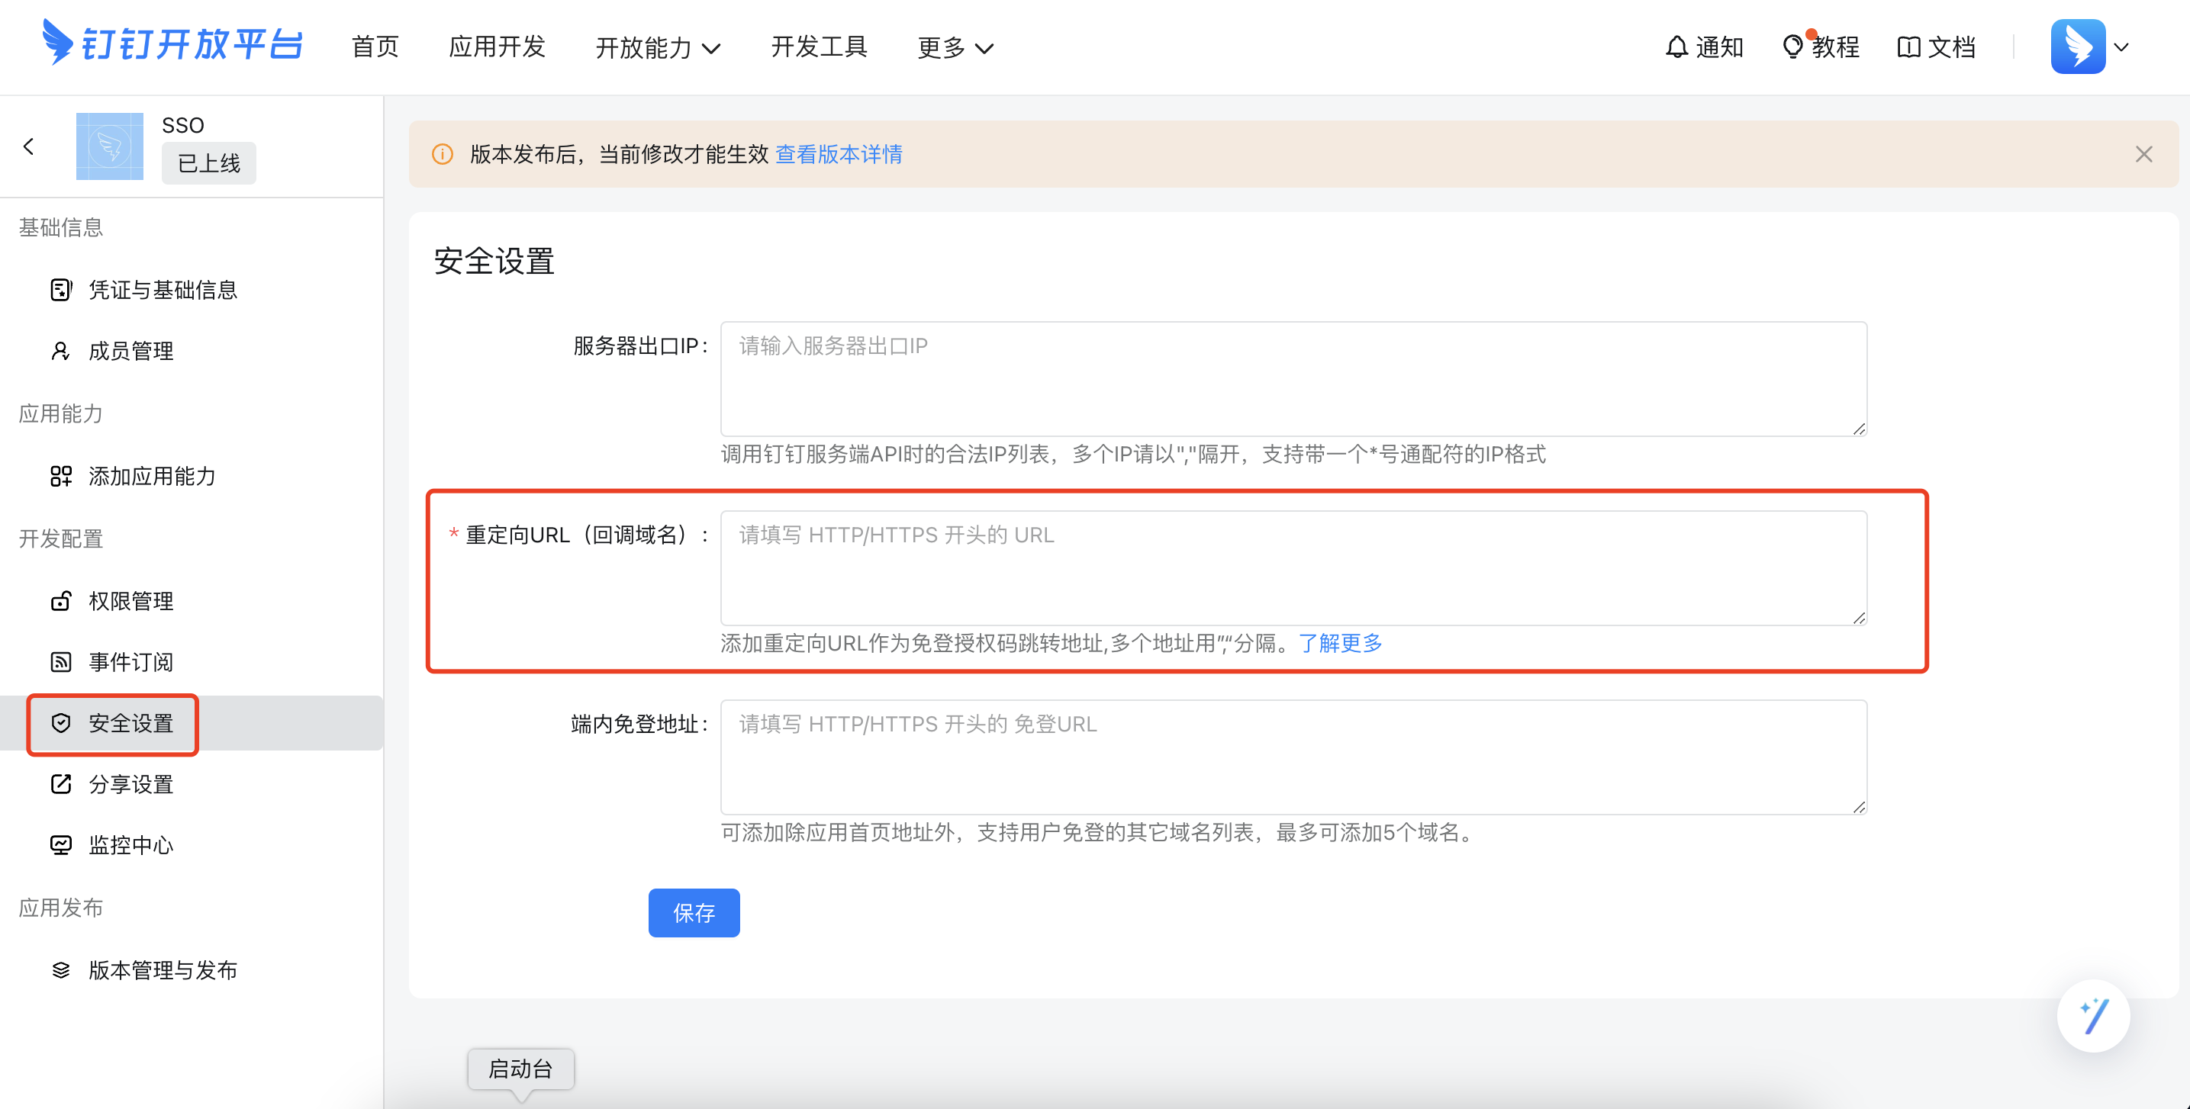Click the back arrow beside SSO app
This screenshot has width=2190, height=1109.
coord(29,146)
